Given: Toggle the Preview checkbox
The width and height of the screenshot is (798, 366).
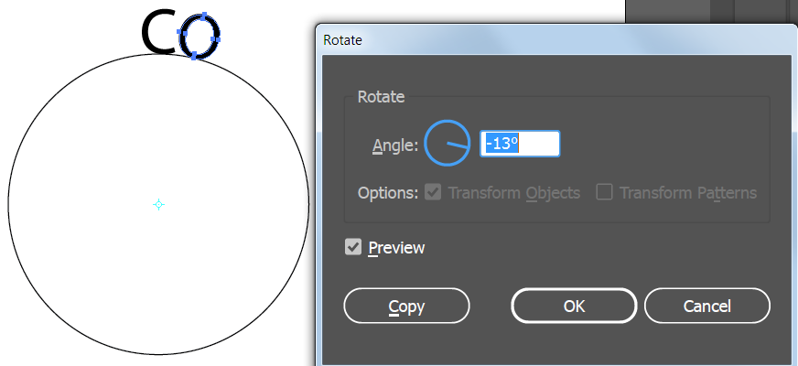Looking at the screenshot, I should [352, 247].
